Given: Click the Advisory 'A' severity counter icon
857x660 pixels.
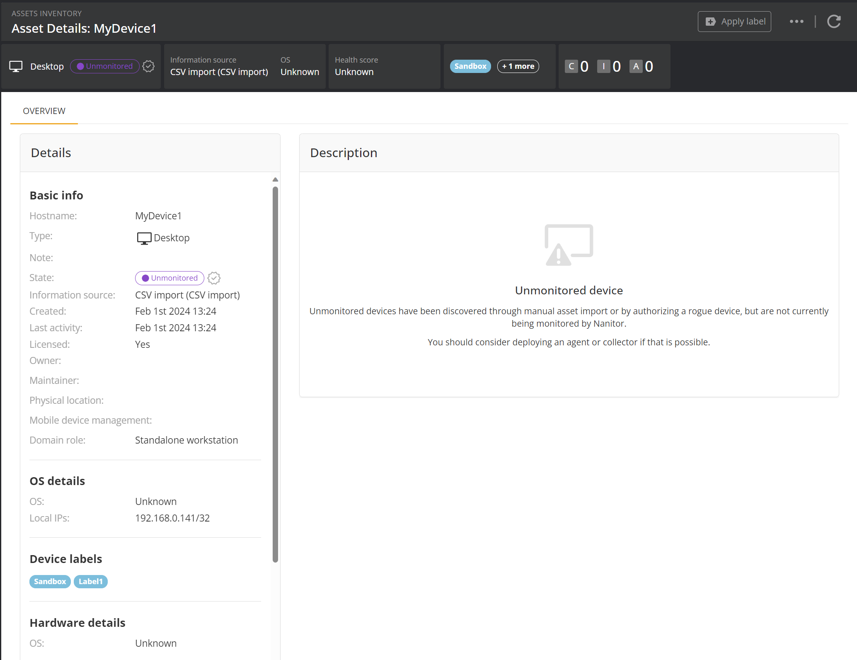Looking at the screenshot, I should (636, 66).
